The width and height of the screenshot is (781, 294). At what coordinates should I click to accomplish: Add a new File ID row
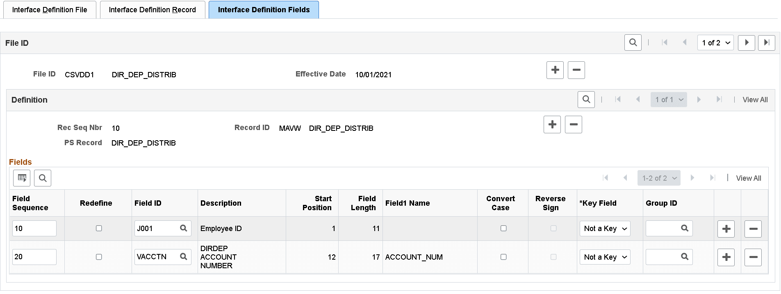pyautogui.click(x=555, y=70)
